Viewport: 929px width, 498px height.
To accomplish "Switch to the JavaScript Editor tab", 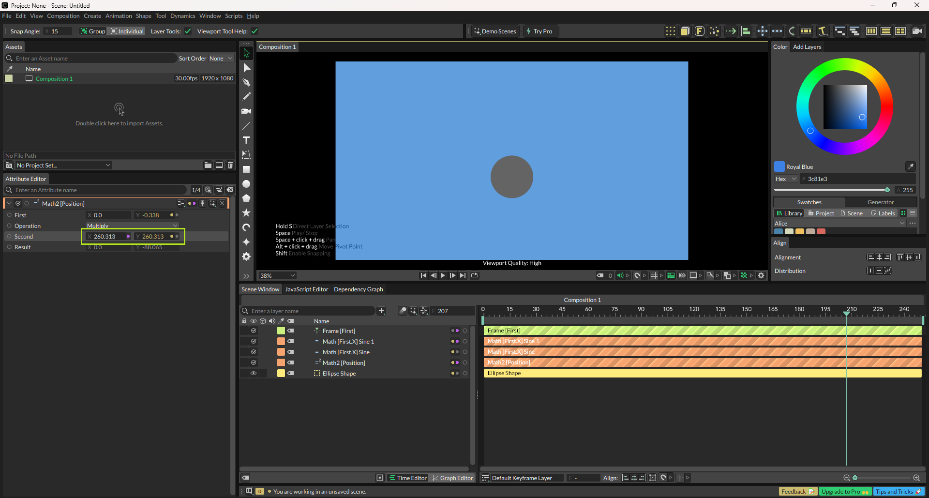I will click(x=306, y=289).
